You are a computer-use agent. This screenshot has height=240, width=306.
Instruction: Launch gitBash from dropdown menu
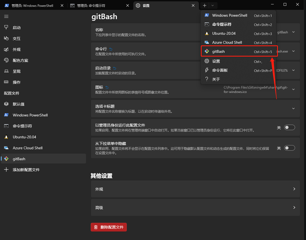coord(238,52)
